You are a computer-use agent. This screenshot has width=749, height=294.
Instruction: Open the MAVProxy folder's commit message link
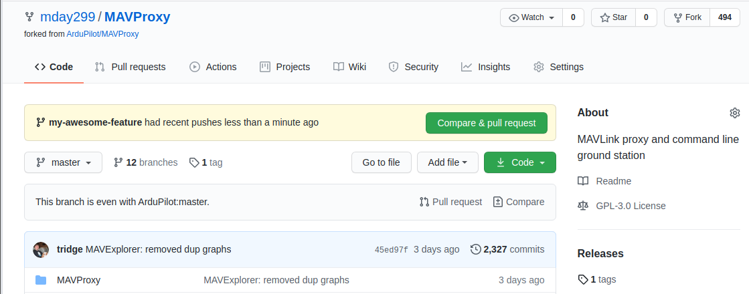click(276, 280)
